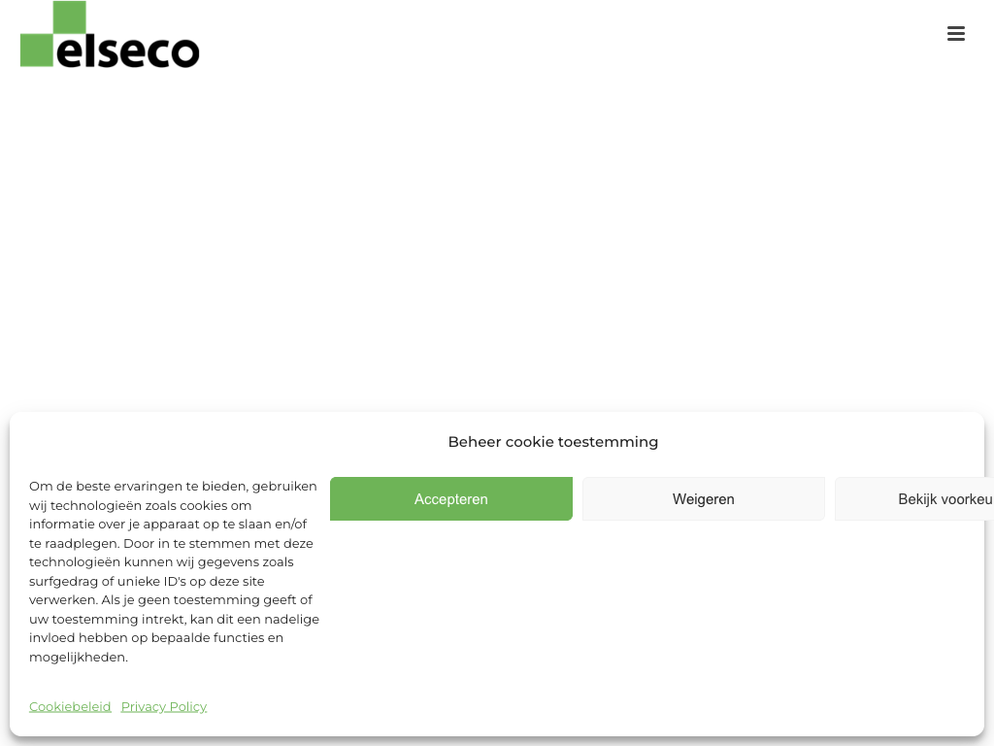Decline cookies via the Weigeren button
This screenshot has width=994, height=746.
click(x=704, y=499)
